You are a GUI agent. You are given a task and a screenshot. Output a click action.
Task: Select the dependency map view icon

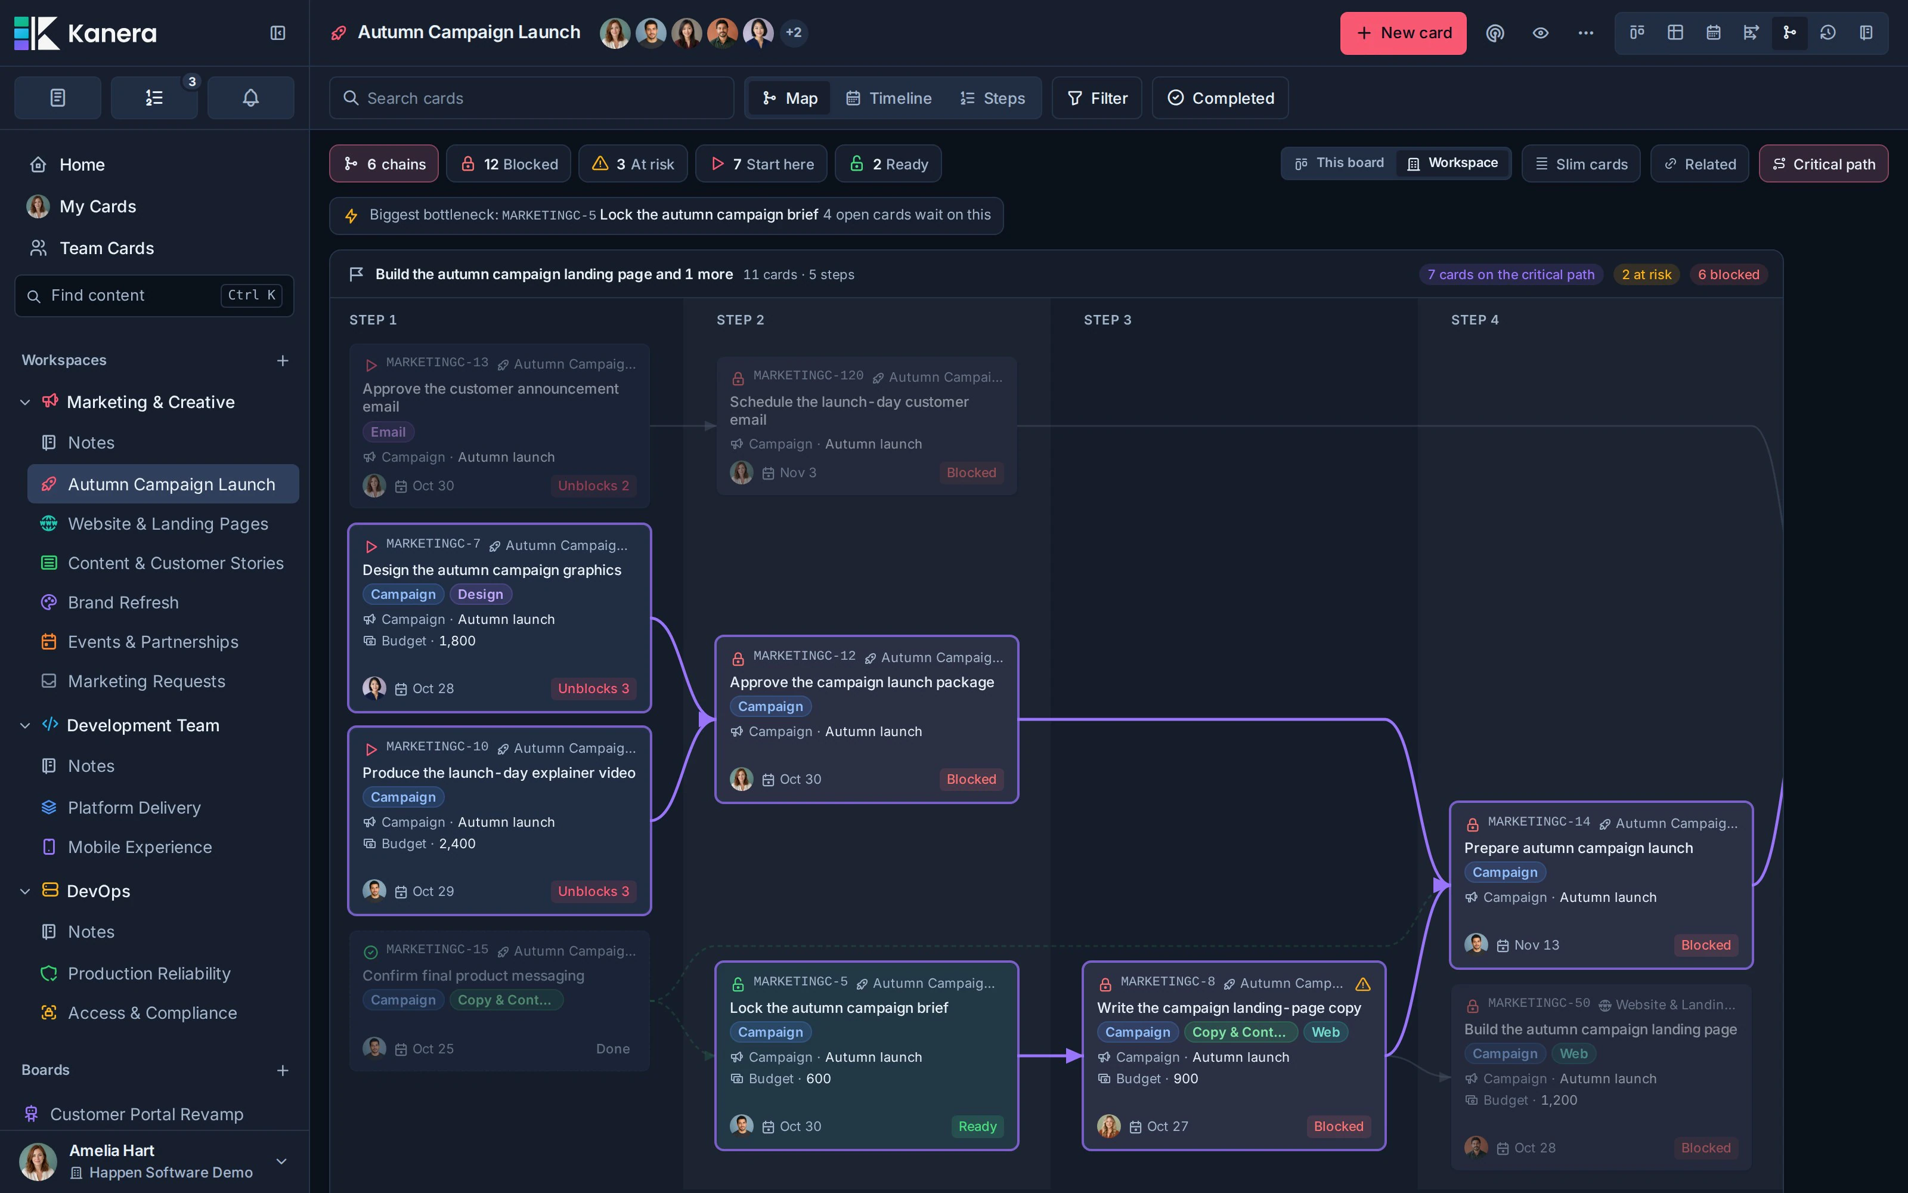(1790, 32)
